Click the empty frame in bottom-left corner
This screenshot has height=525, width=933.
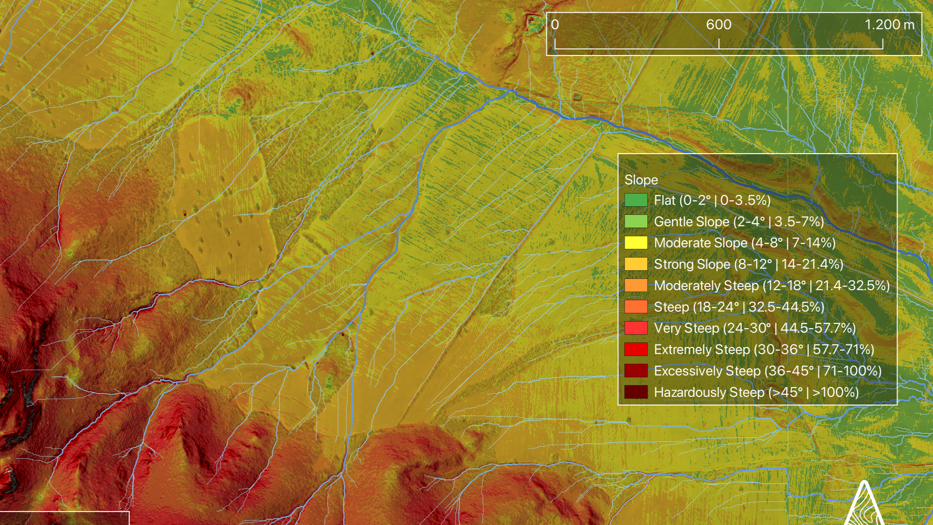64,518
